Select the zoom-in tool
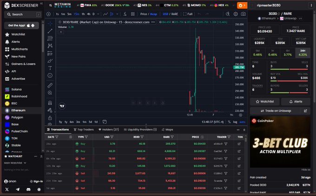Image resolution: width=316 pixels, height=196 pixels. (50, 93)
